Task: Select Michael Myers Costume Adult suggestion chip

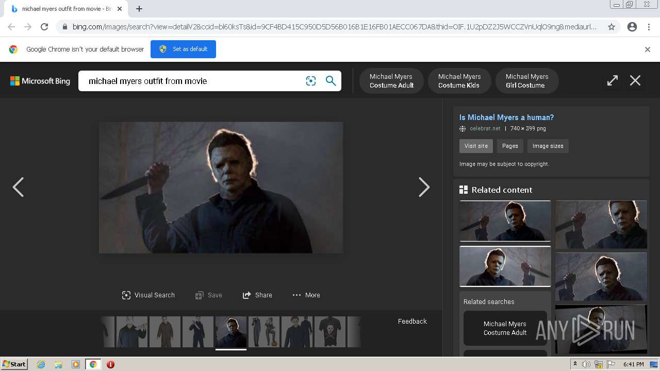Action: (x=391, y=81)
